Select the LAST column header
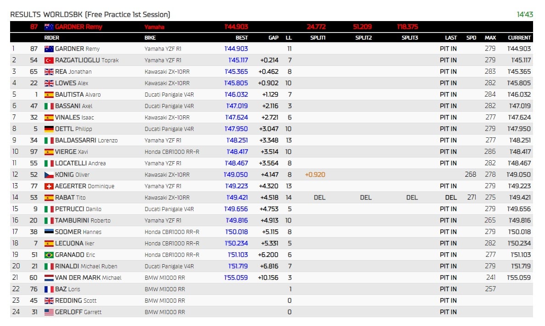Image resolution: width=545 pixels, height=326 pixels. [451, 38]
